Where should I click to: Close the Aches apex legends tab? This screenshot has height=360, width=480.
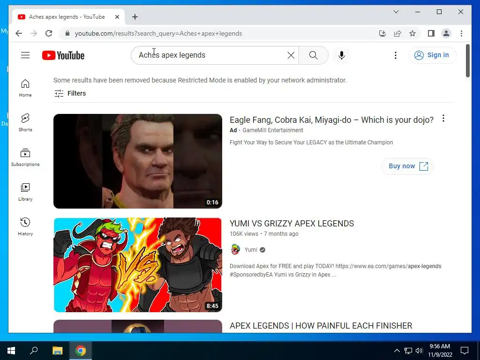click(x=117, y=17)
